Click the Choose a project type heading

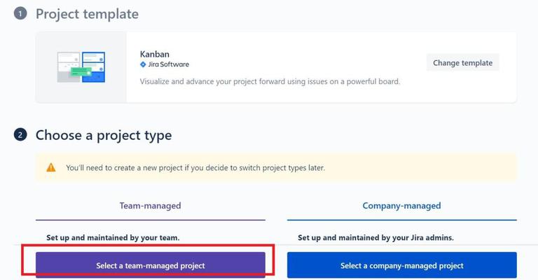104,135
